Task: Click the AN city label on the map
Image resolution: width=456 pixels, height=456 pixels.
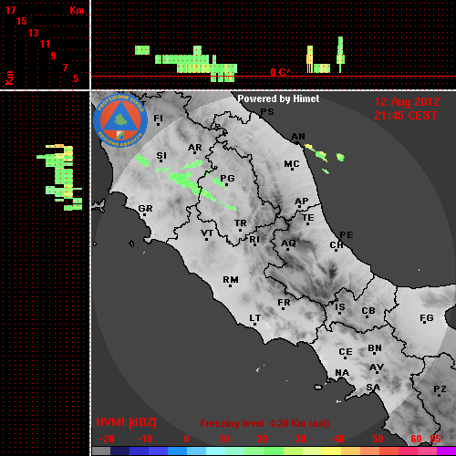Action: point(298,137)
